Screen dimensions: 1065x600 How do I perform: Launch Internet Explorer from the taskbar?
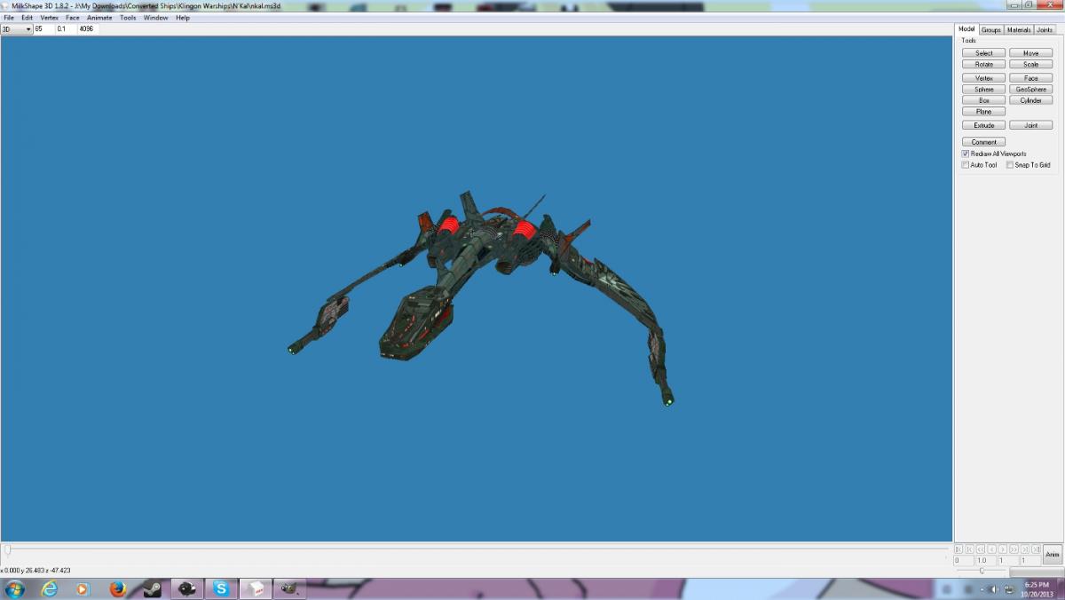50,588
